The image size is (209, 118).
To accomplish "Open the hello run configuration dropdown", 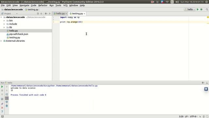I will pyautogui.click(x=190, y=10).
